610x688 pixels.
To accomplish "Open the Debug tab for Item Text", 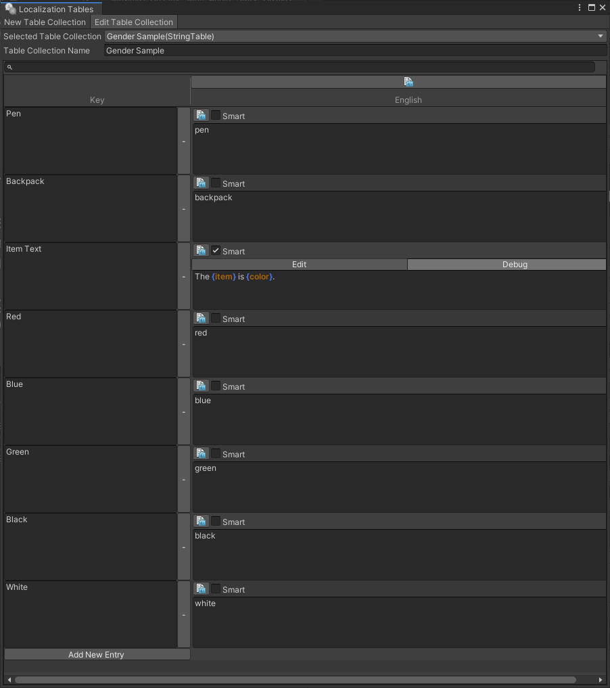I will point(507,264).
